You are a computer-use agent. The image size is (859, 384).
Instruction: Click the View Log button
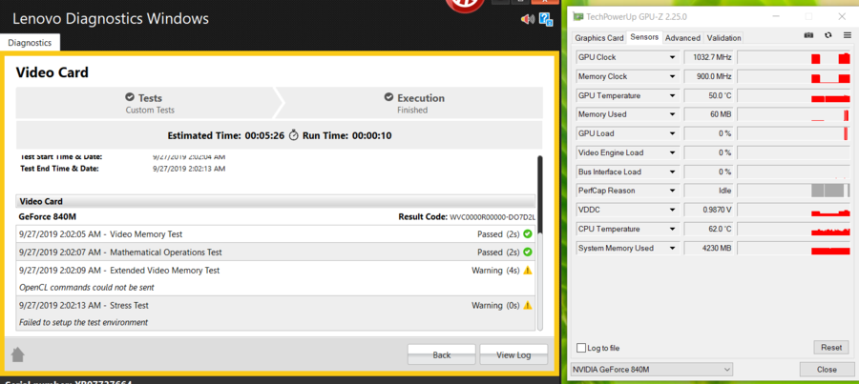513,354
